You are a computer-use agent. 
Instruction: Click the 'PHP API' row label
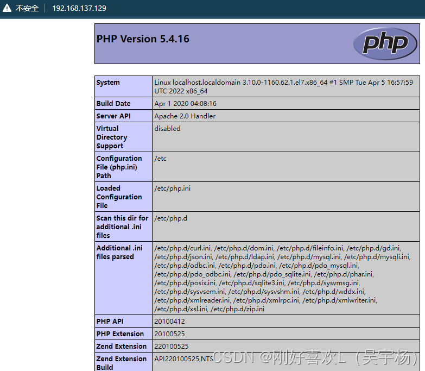pyautogui.click(x=110, y=321)
